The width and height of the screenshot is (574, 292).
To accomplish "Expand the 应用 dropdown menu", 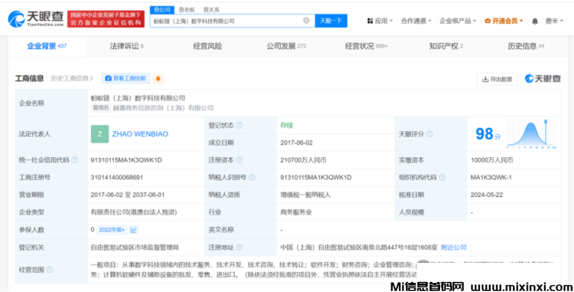I will point(380,21).
